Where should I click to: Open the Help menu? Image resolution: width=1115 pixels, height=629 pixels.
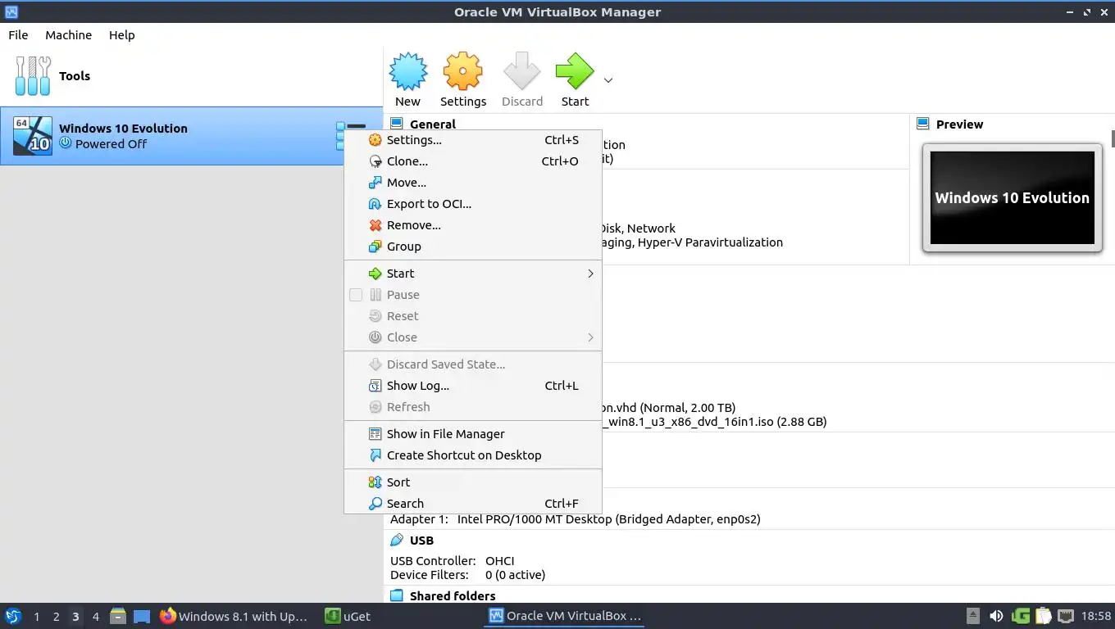[x=121, y=35]
